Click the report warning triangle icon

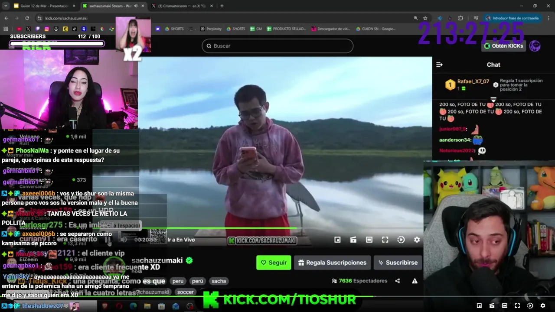coord(415,281)
